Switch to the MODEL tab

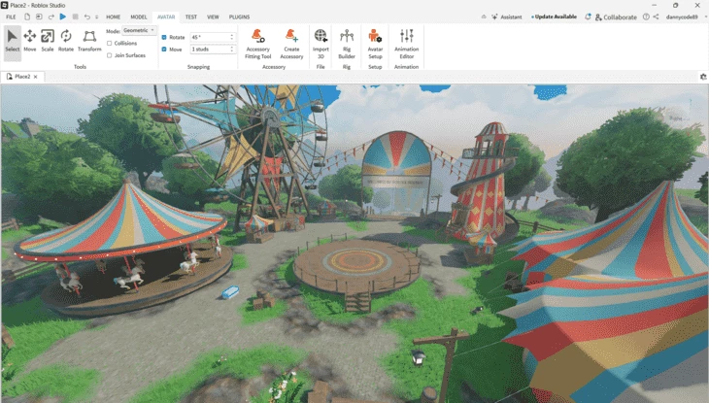tap(139, 17)
